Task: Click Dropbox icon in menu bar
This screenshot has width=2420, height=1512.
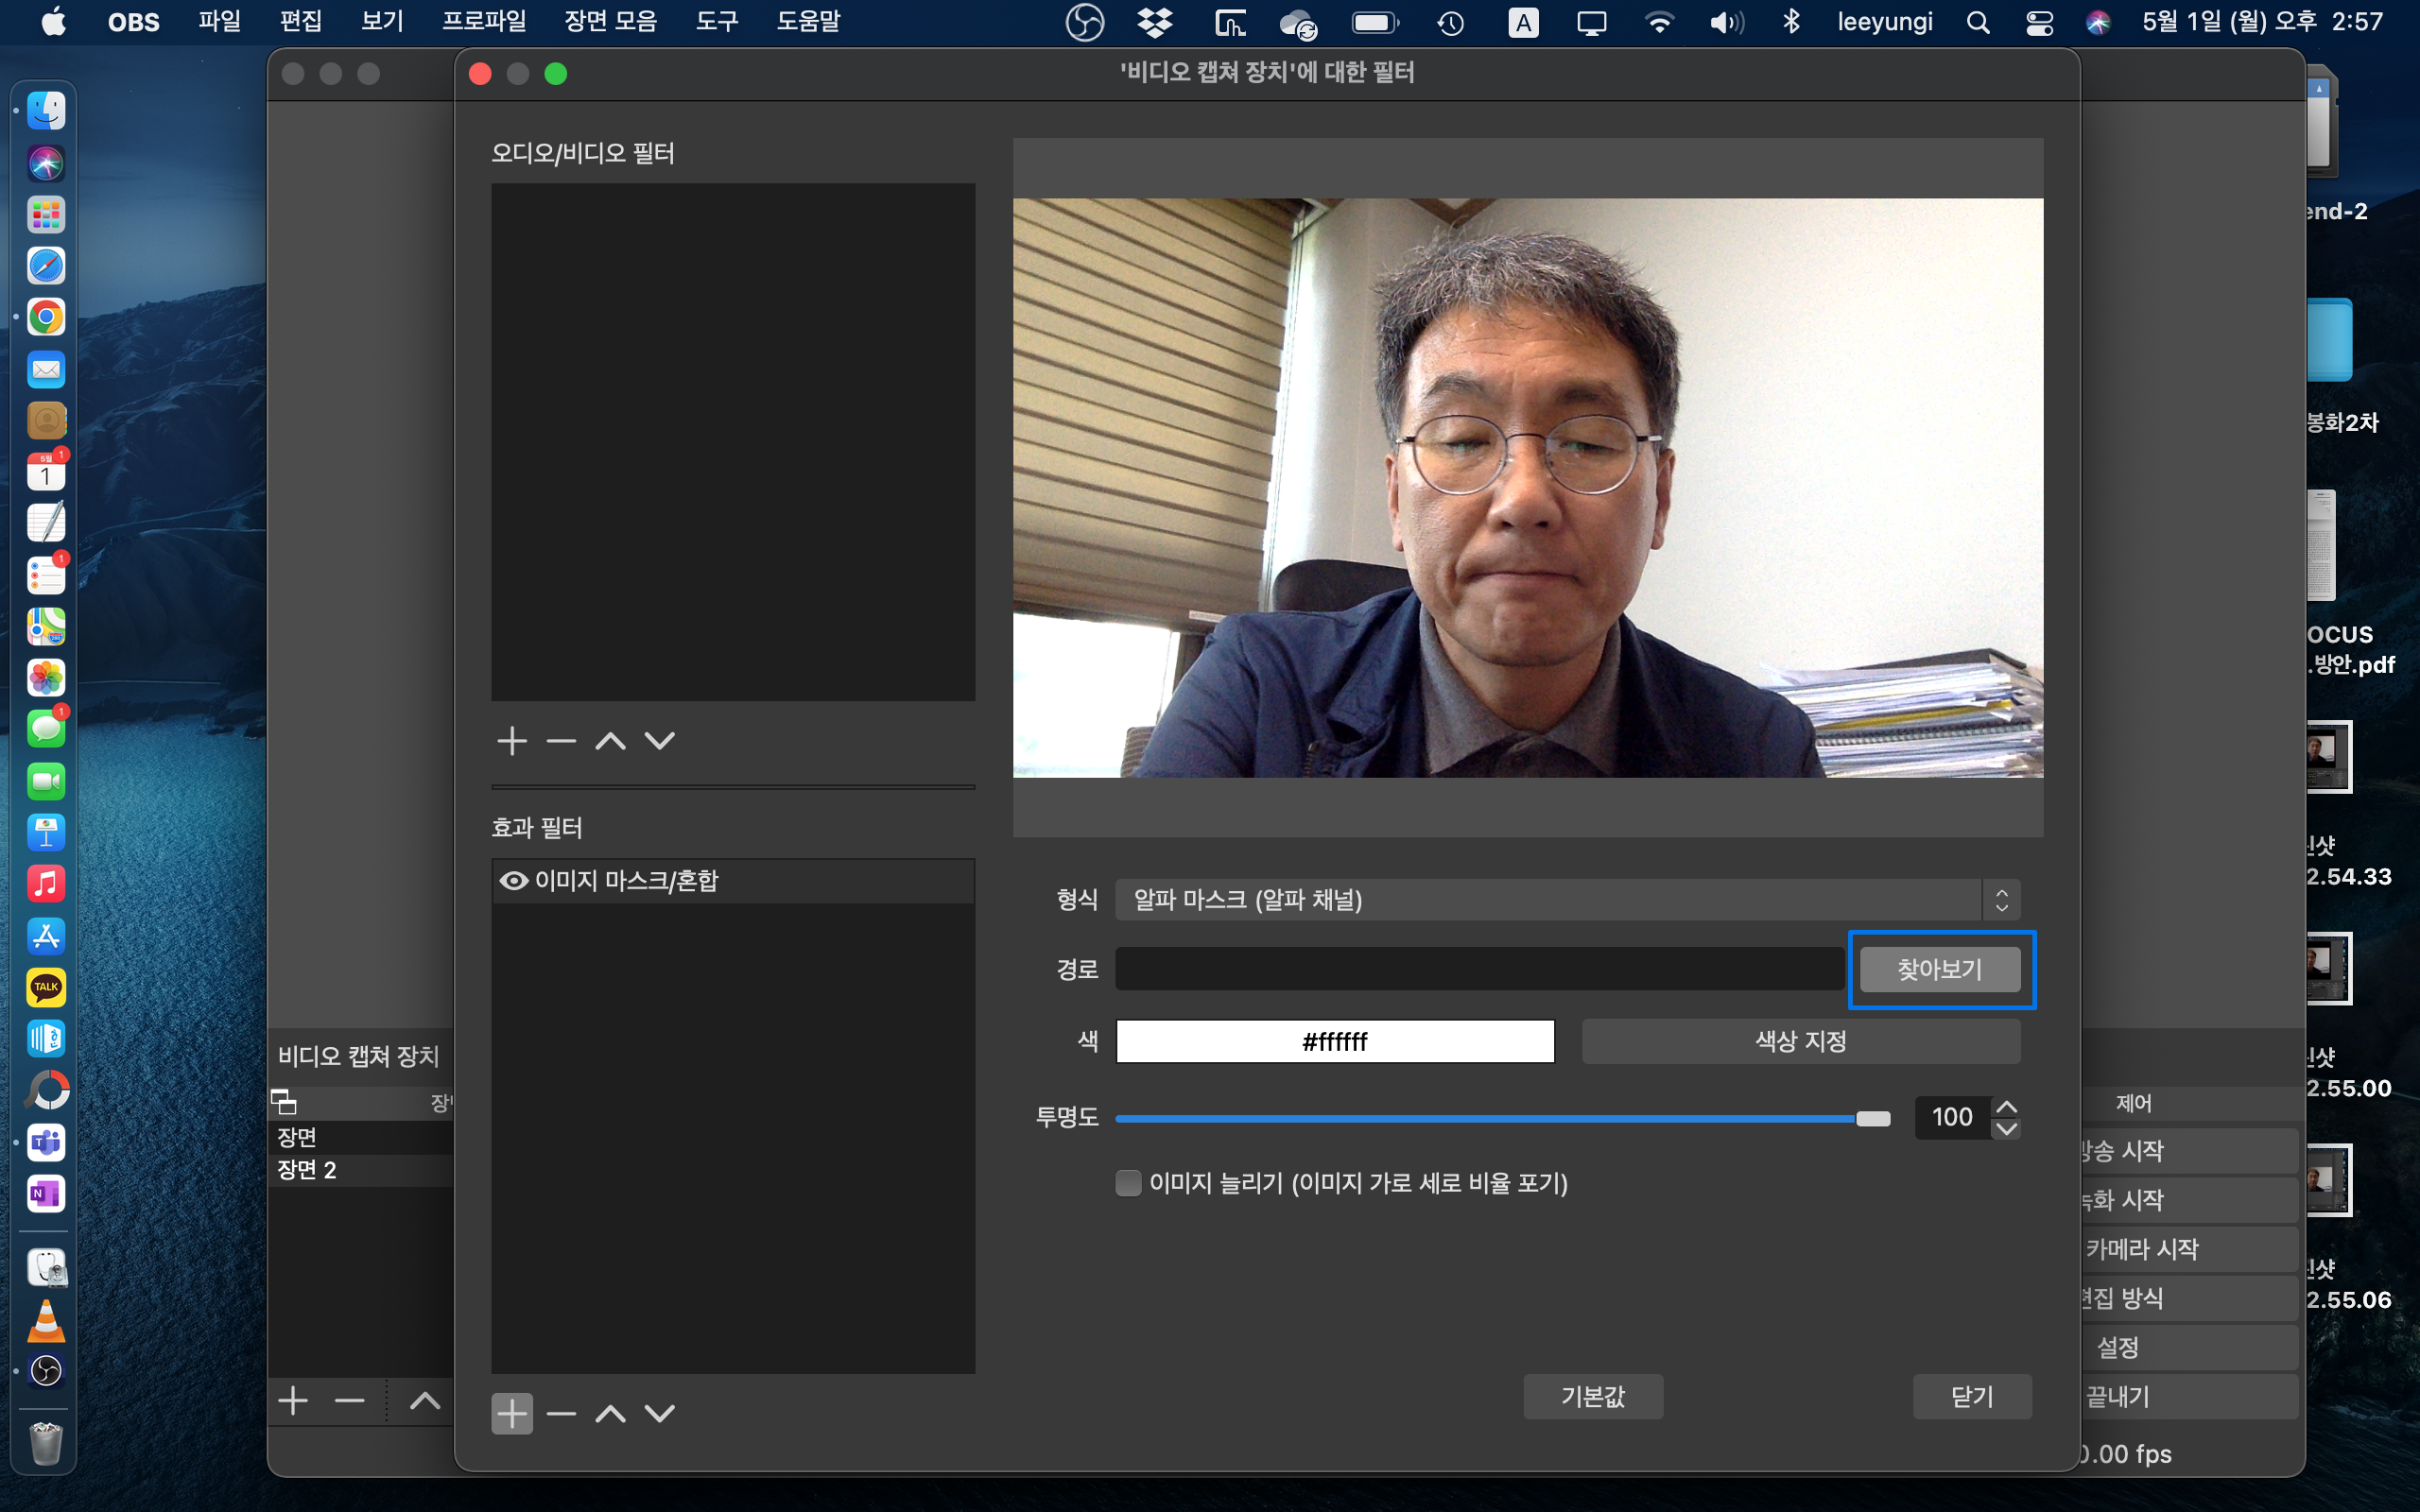Action: pyautogui.click(x=1155, y=22)
